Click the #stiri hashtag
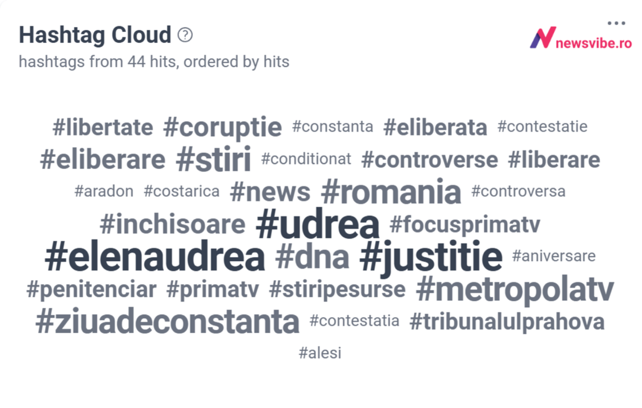Image resolution: width=642 pixels, height=408 pixels. pos(214,159)
